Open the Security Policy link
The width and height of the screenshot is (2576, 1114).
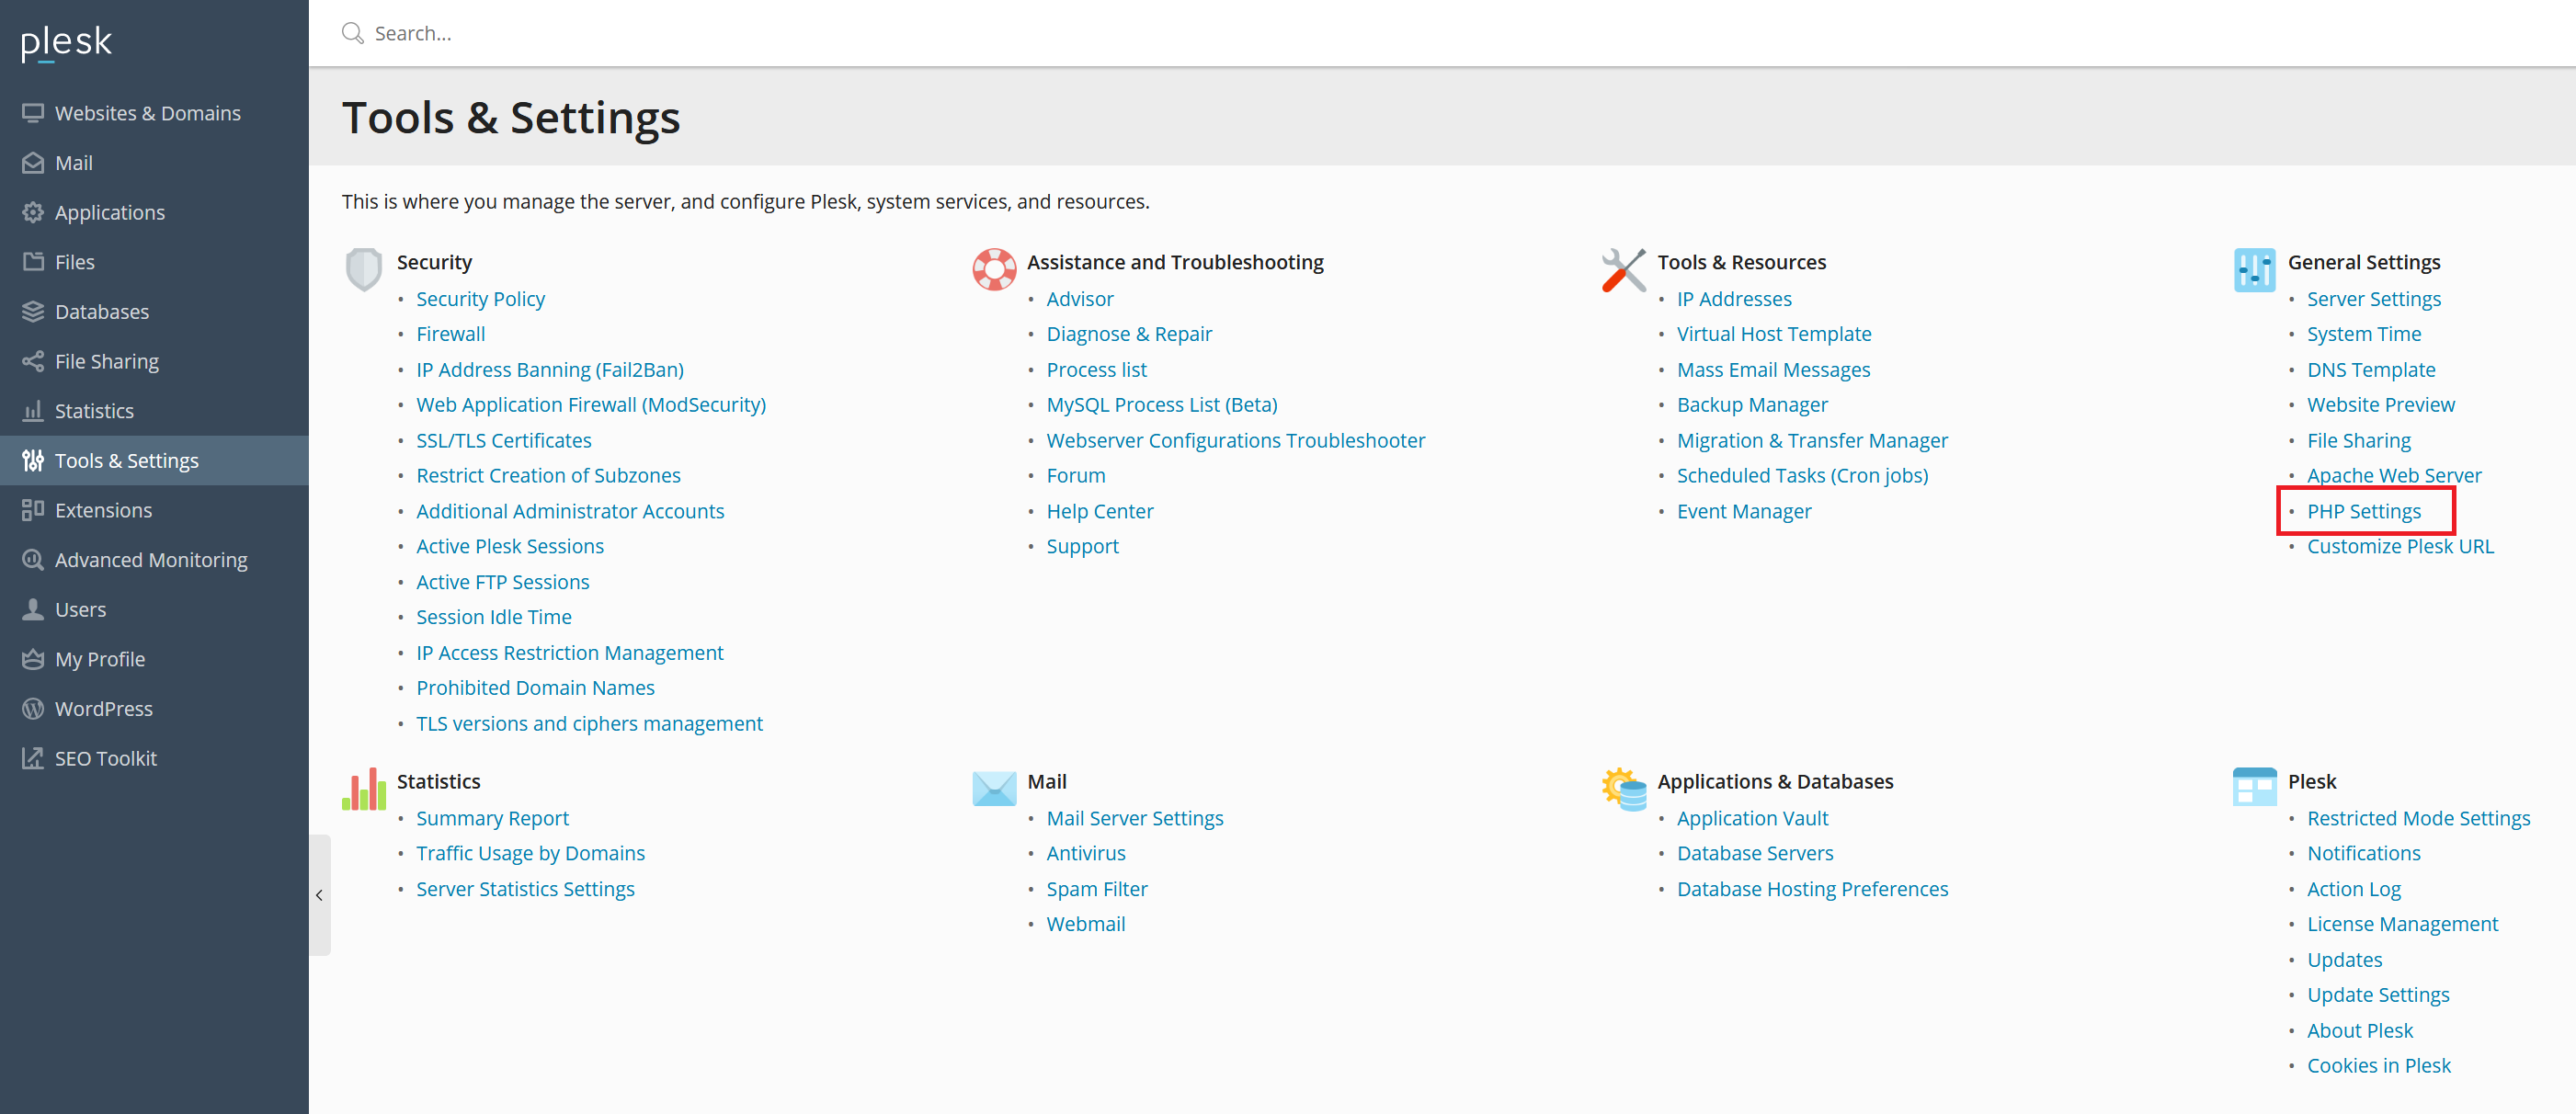click(480, 299)
